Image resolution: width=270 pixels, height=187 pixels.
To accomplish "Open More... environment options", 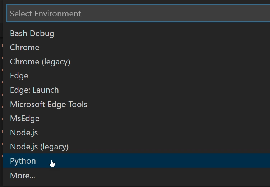I will pyautogui.click(x=23, y=176).
